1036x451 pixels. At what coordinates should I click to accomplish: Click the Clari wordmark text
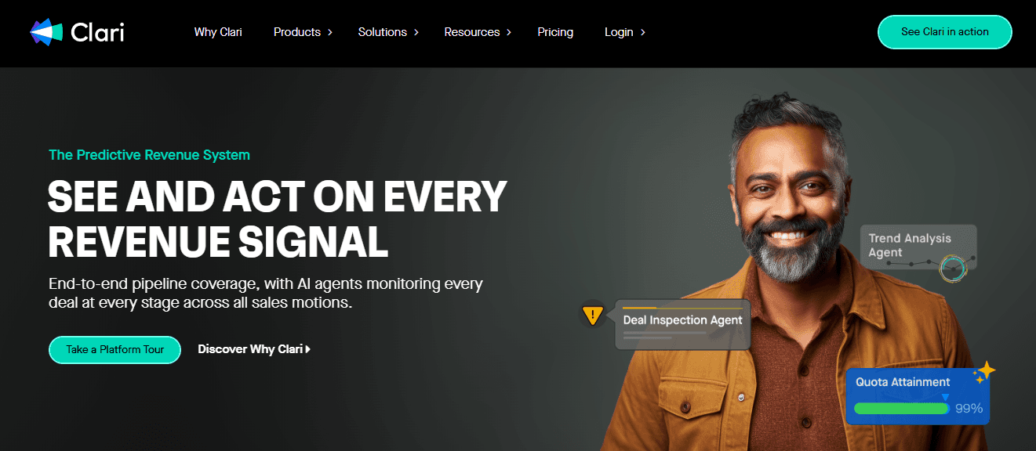tap(97, 32)
